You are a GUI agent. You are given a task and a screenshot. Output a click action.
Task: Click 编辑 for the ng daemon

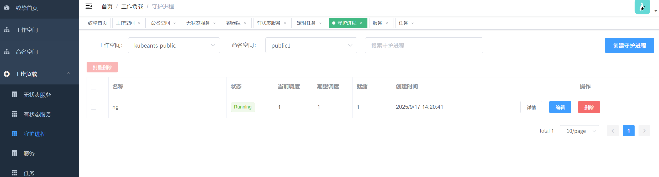[560, 107]
